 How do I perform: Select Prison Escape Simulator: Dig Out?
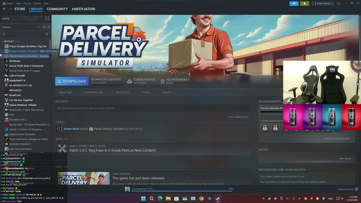click(28, 46)
